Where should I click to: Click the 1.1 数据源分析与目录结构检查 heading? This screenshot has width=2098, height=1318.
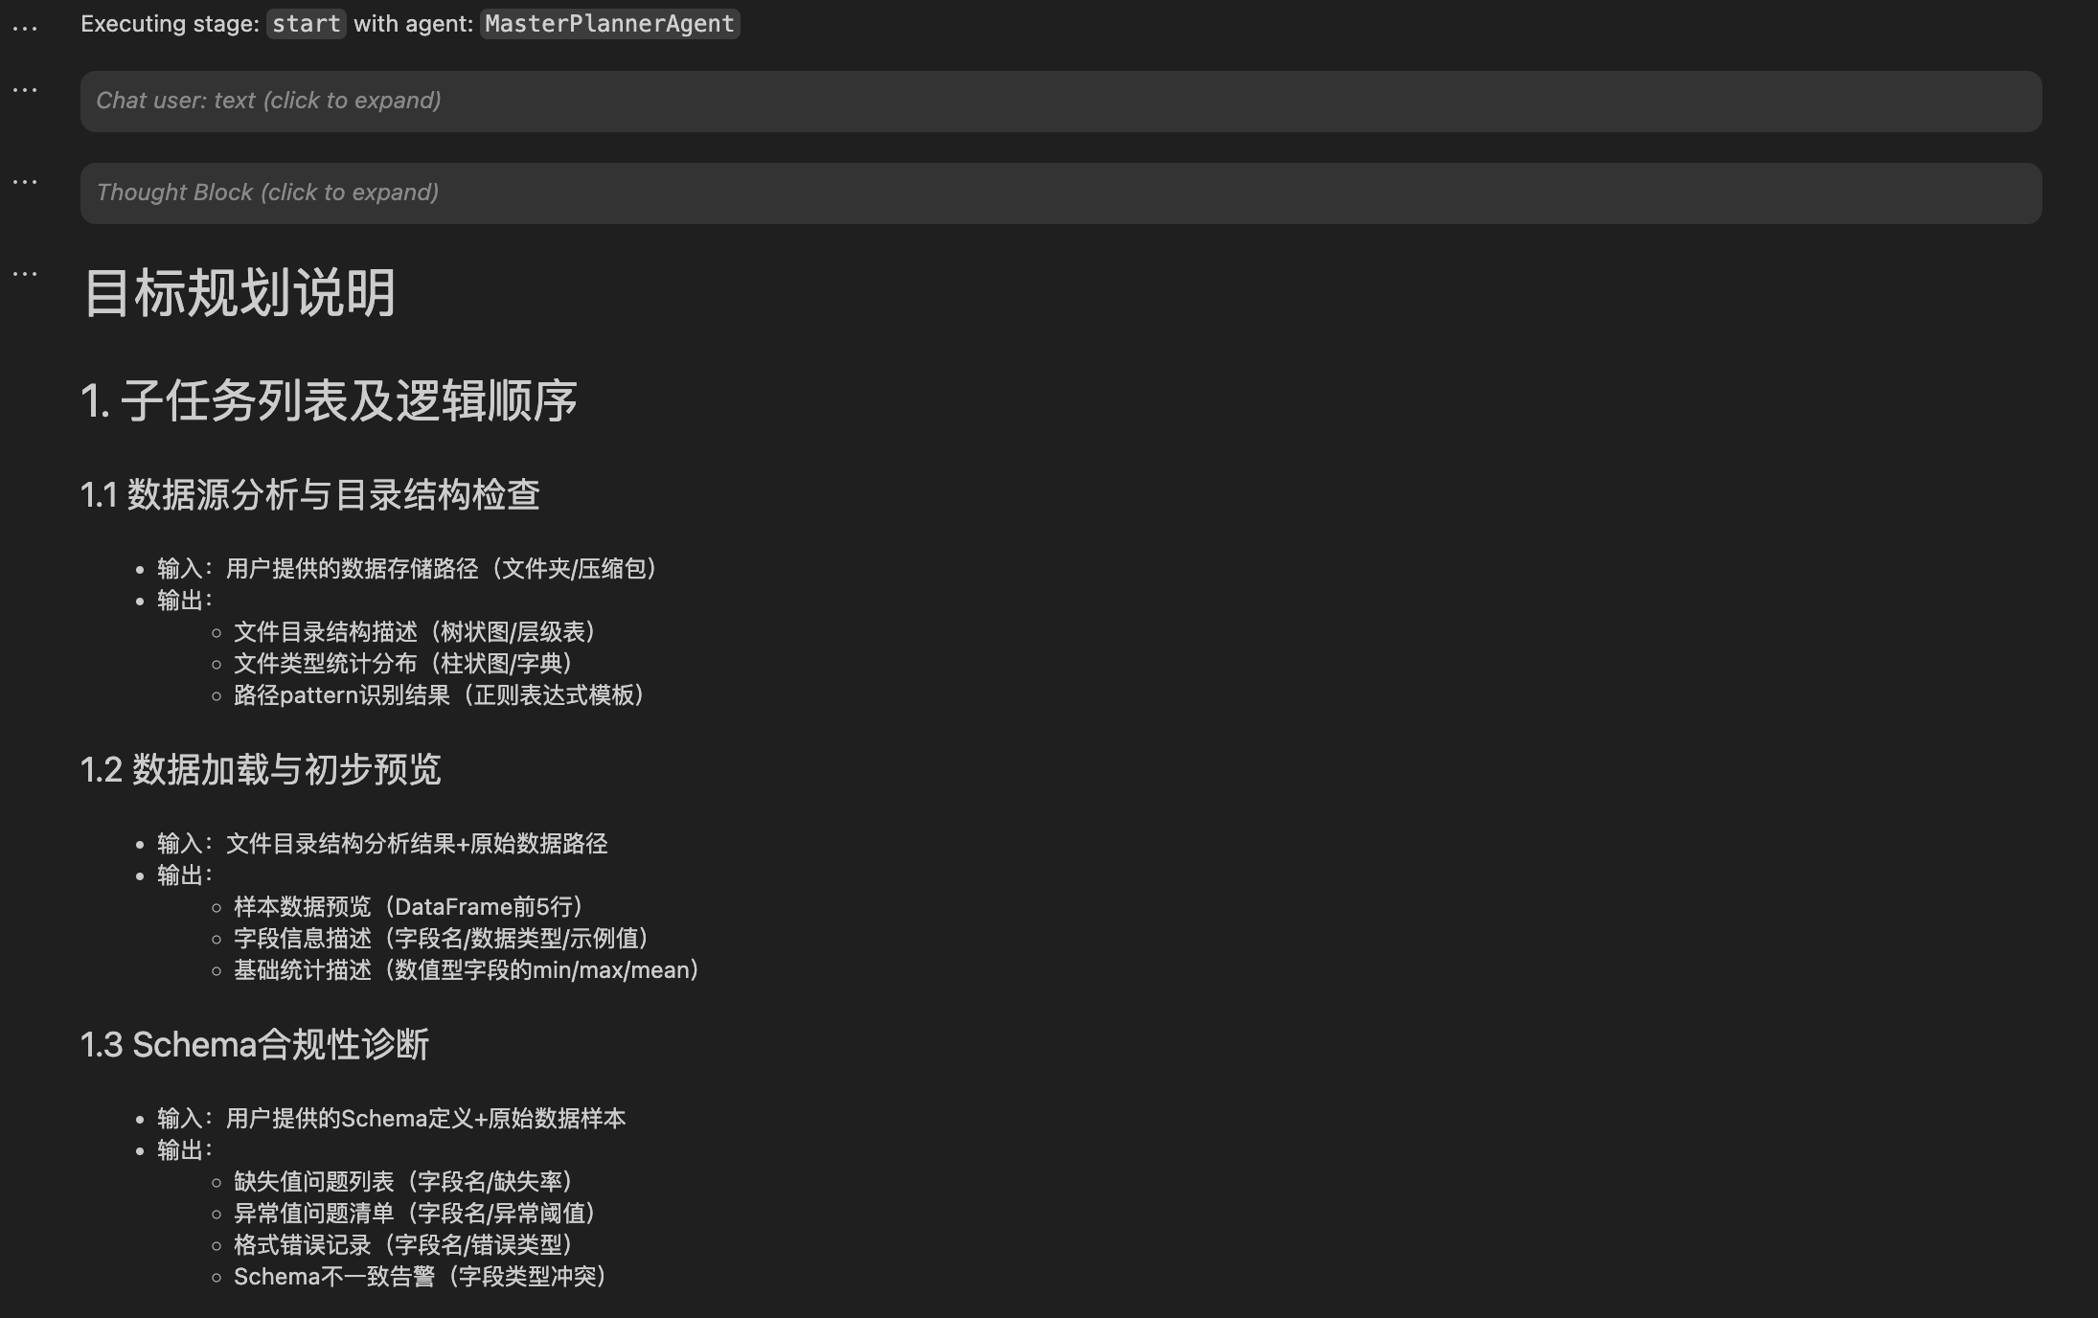coord(309,495)
